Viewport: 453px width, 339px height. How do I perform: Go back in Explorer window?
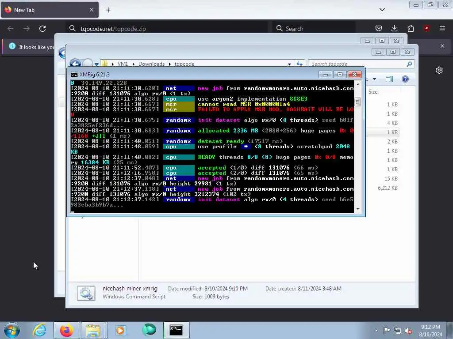75,64
